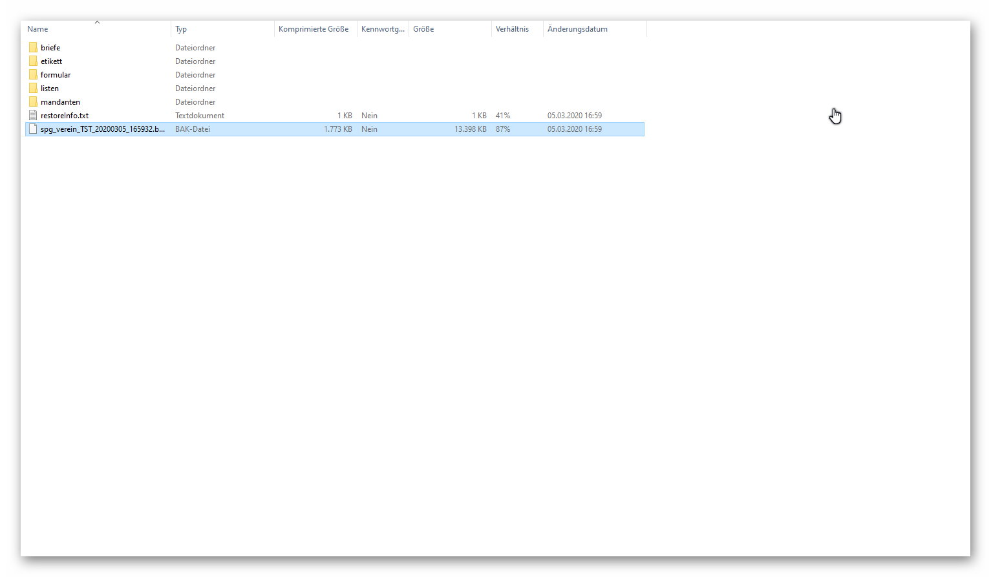
Task: Click the etikett folder icon
Action: point(33,61)
